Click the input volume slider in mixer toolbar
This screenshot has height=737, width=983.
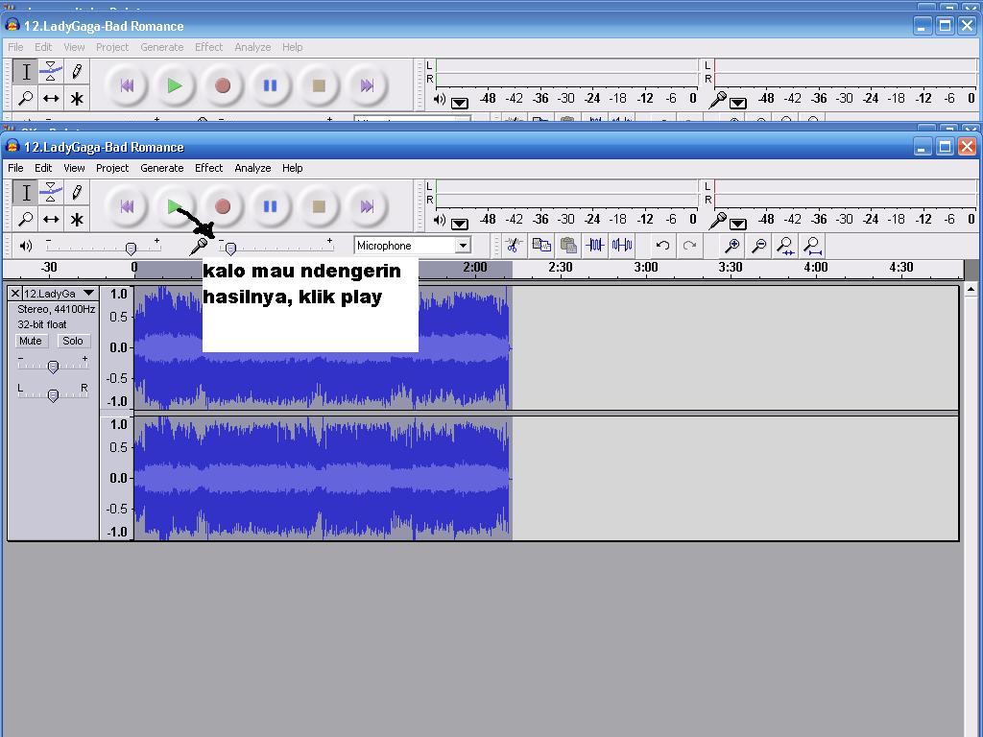click(x=230, y=249)
